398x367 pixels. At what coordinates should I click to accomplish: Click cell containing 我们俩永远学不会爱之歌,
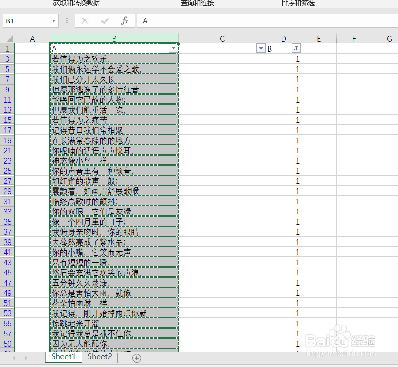pos(114,69)
